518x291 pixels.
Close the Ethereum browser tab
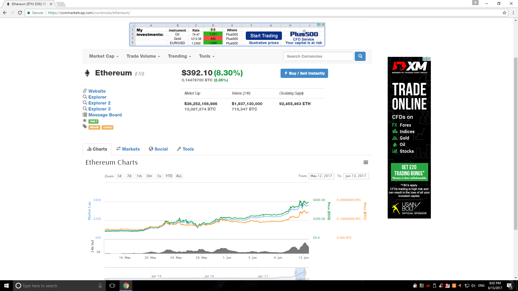51,4
